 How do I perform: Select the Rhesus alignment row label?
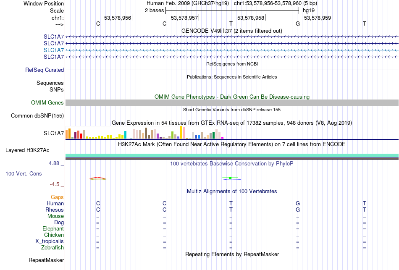[55, 210]
